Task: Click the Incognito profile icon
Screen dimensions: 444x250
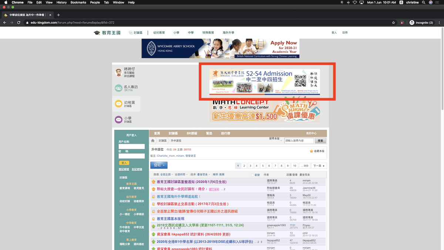Action: (412, 23)
